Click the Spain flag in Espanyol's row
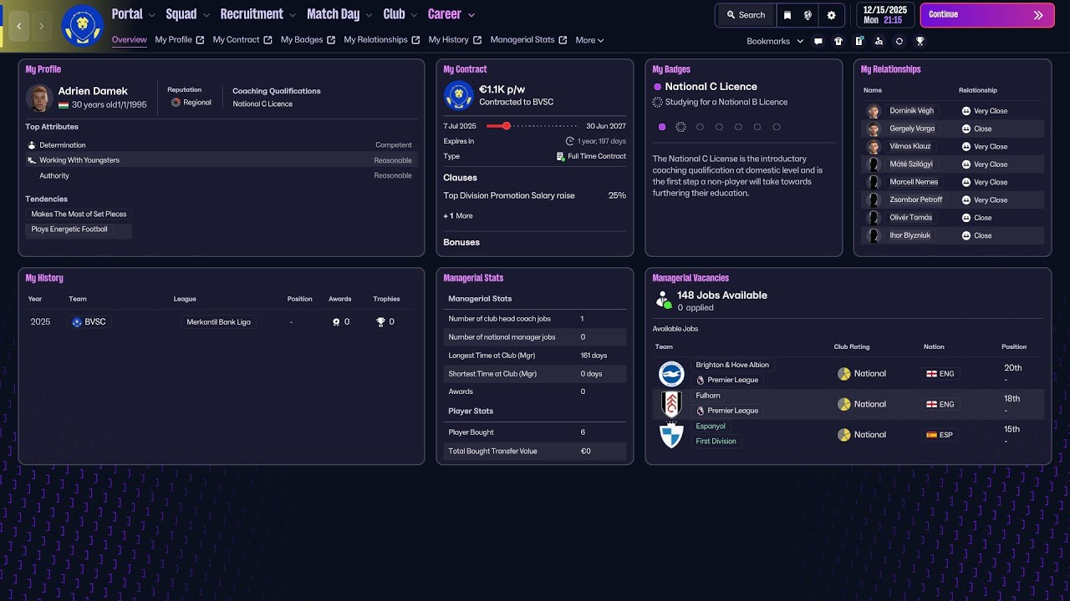1070x601 pixels. (x=931, y=435)
